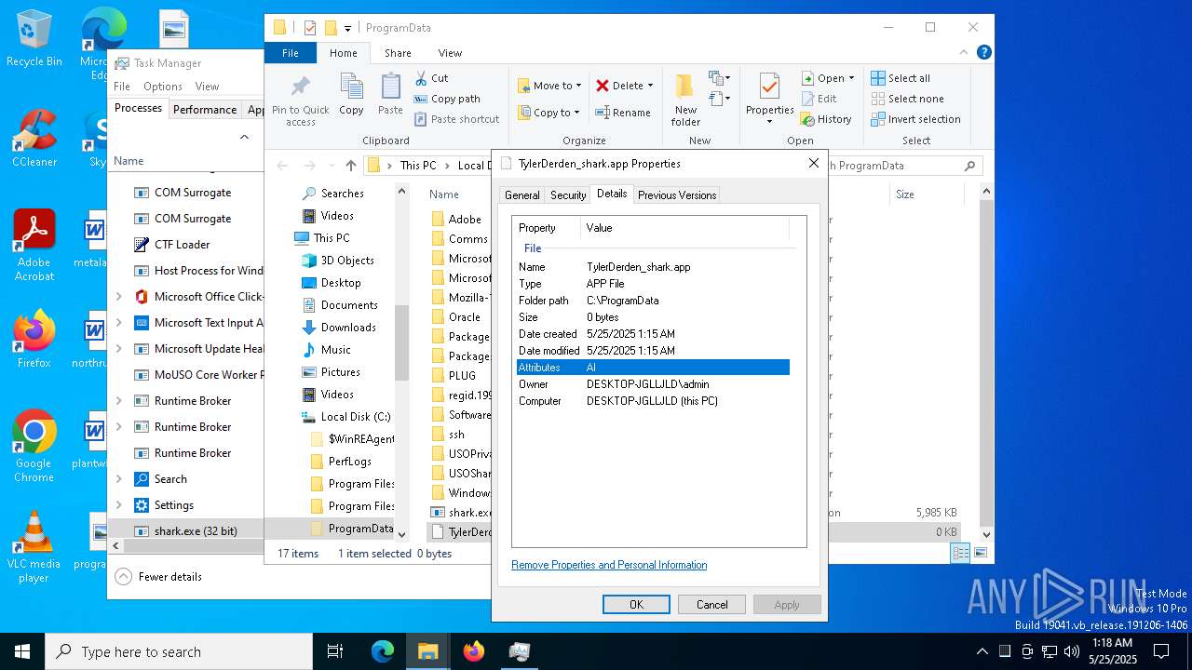Open Google Chrome desktop icon

[x=34, y=447]
